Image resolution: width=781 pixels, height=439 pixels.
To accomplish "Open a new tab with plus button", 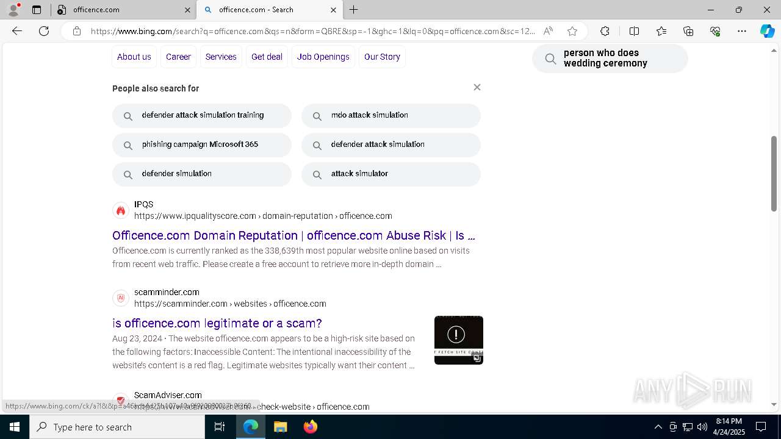I will coord(353,10).
